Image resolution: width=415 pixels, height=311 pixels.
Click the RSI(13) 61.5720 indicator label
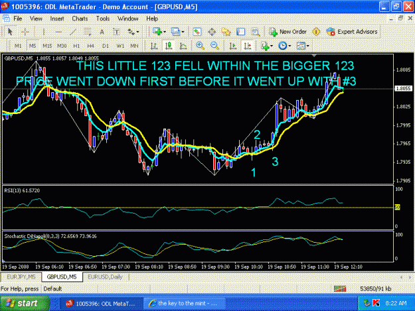[22, 190]
